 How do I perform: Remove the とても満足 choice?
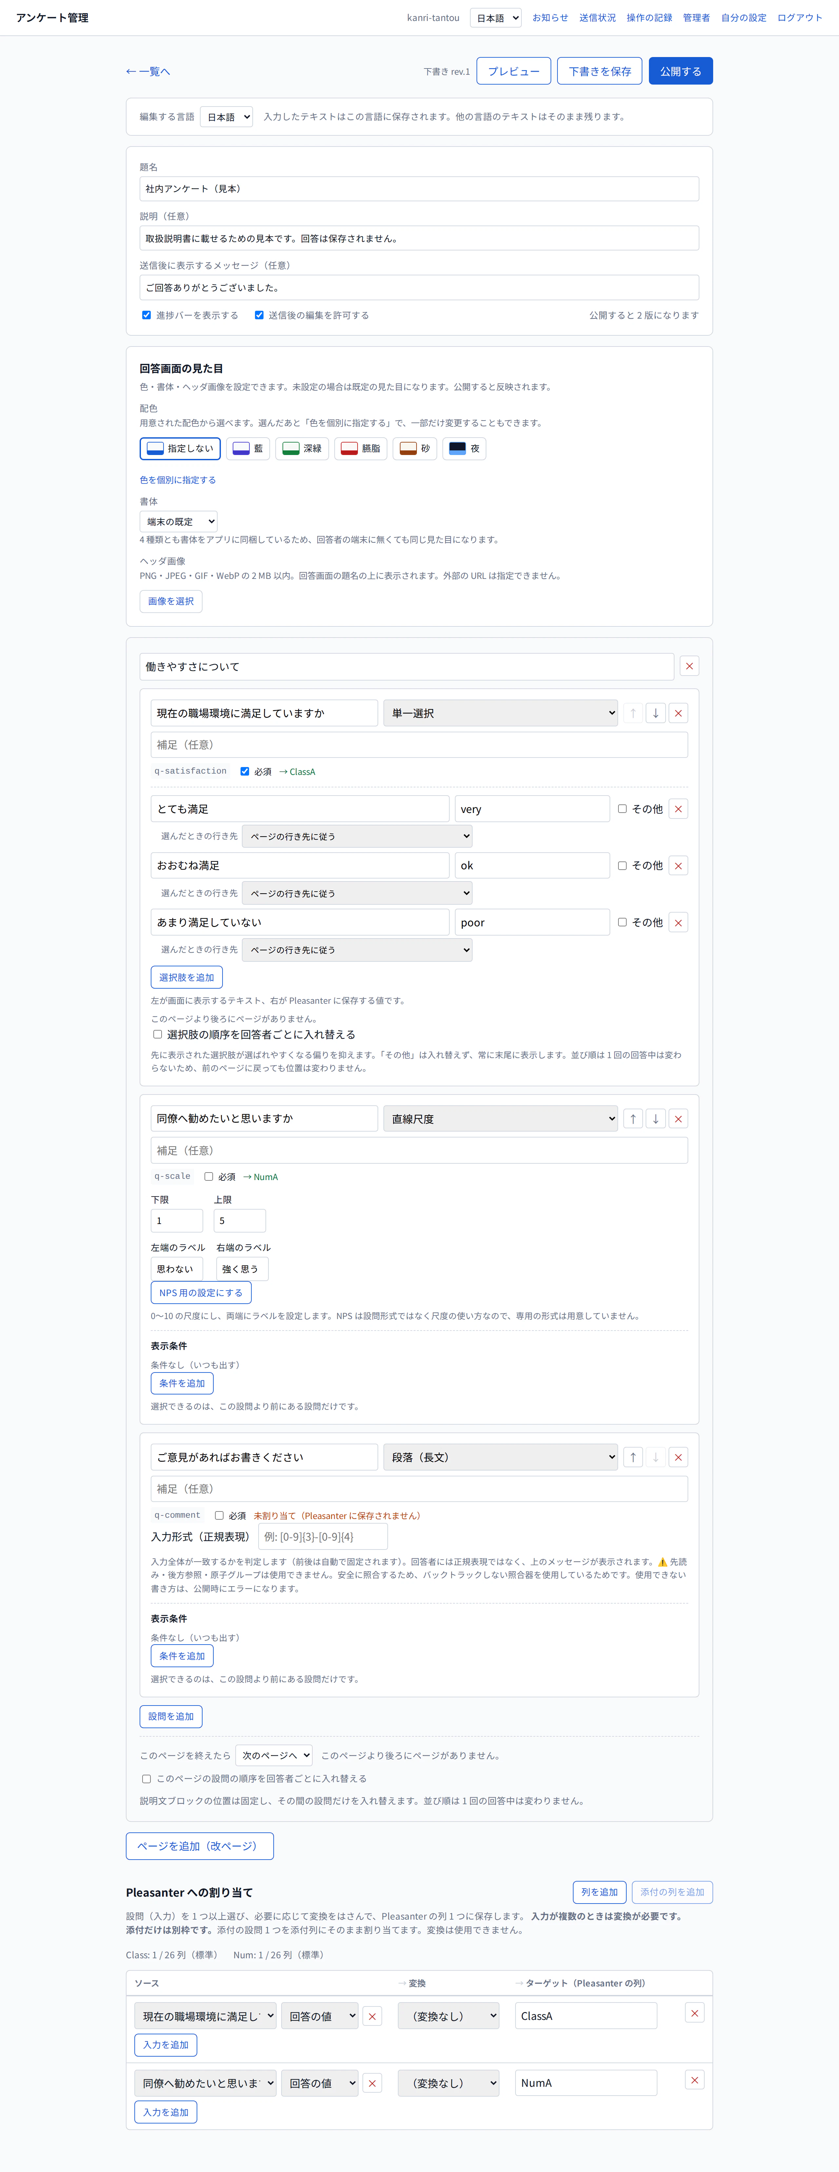pyautogui.click(x=678, y=809)
